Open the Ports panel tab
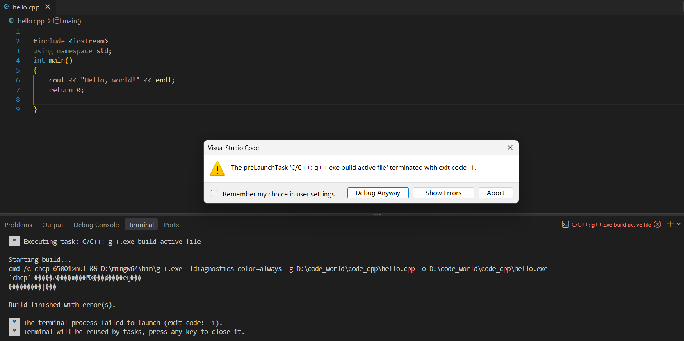684x341 pixels. [171, 225]
